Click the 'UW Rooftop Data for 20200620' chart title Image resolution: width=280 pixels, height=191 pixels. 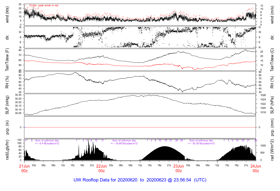click(x=105, y=180)
